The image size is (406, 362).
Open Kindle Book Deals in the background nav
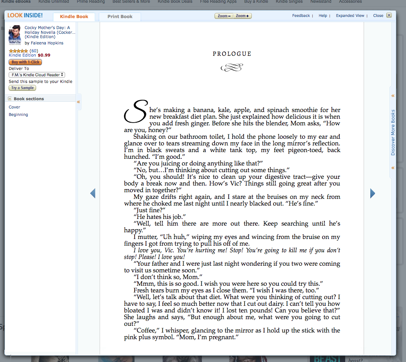pyautogui.click(x=175, y=2)
